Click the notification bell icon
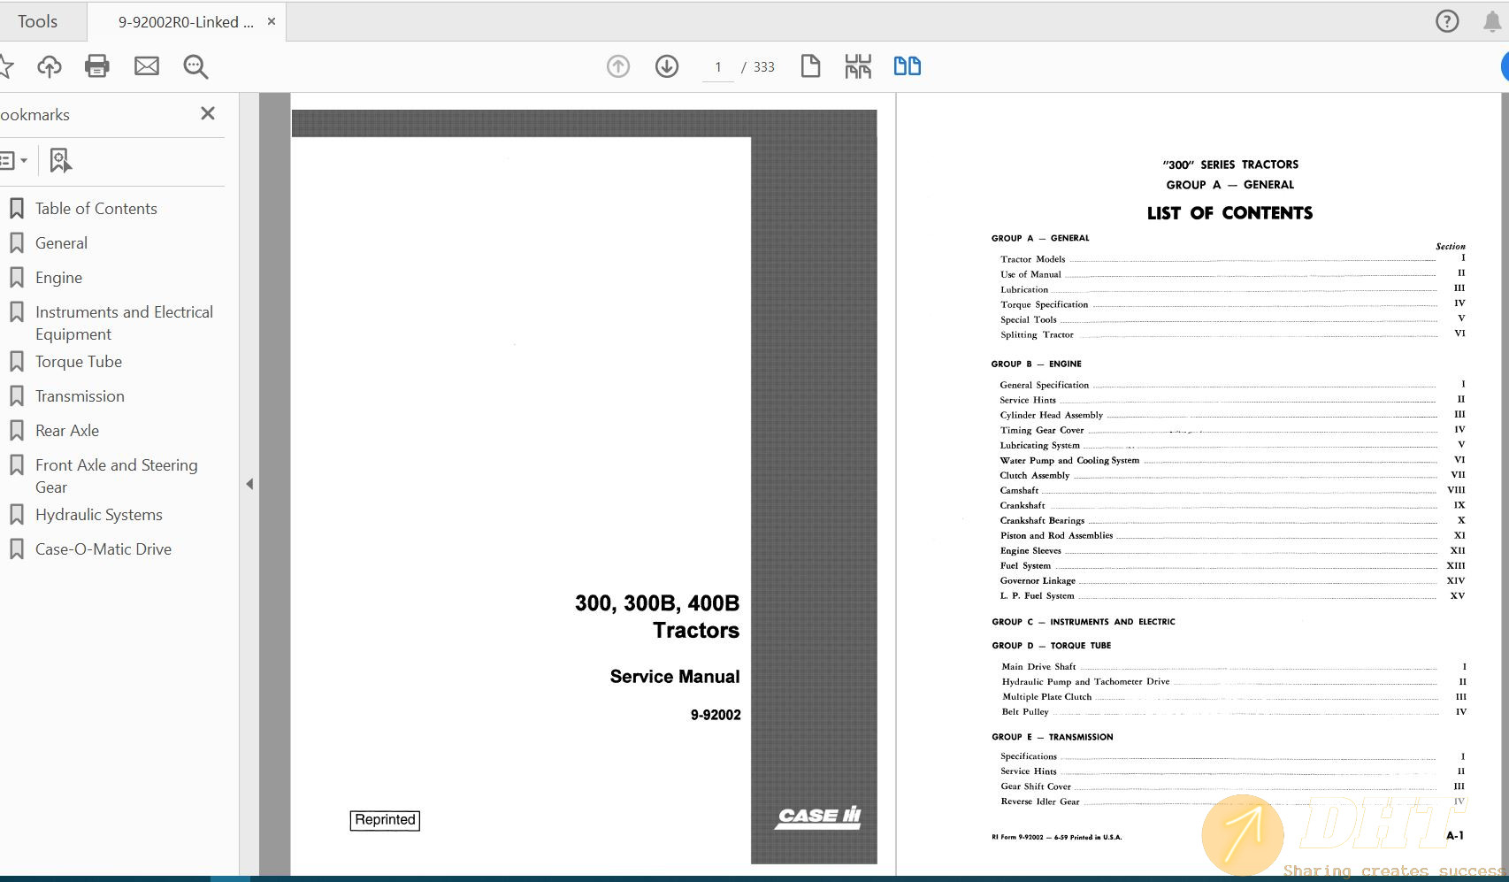The width and height of the screenshot is (1509, 882). [1494, 20]
